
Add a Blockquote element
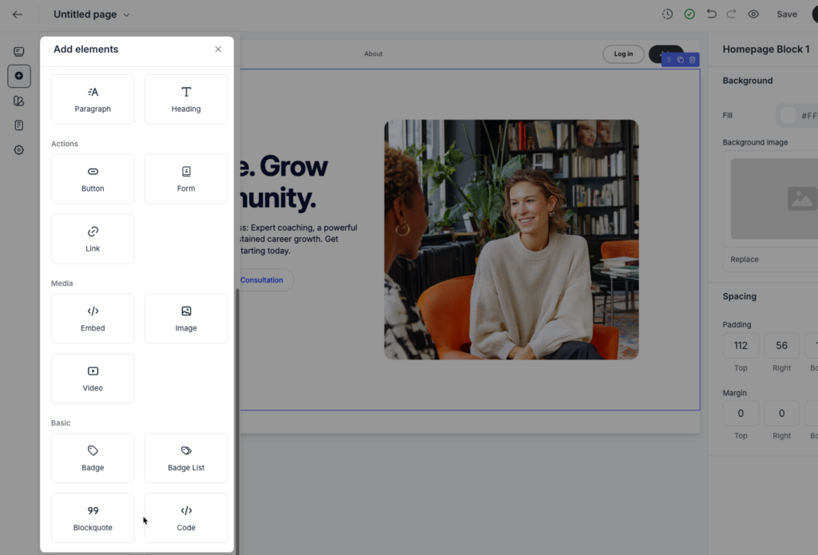coord(93,518)
